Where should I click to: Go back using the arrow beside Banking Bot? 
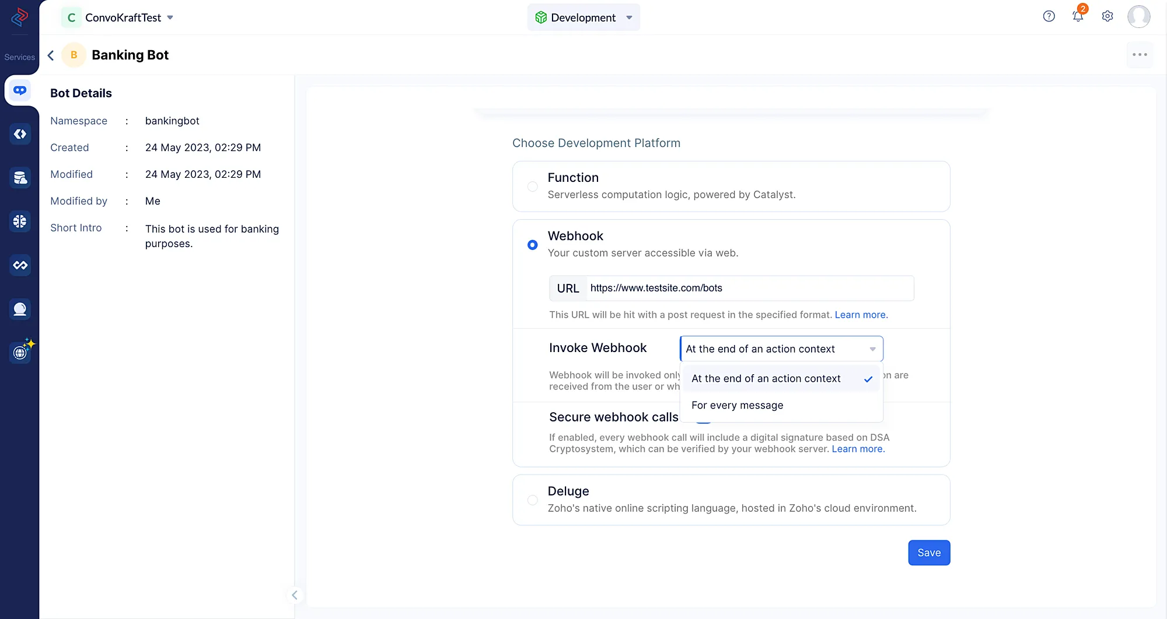coord(51,55)
